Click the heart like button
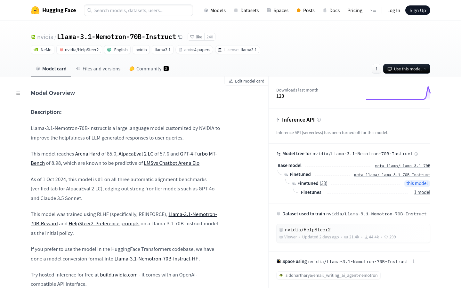461x288 pixels. pyautogui.click(x=196, y=37)
